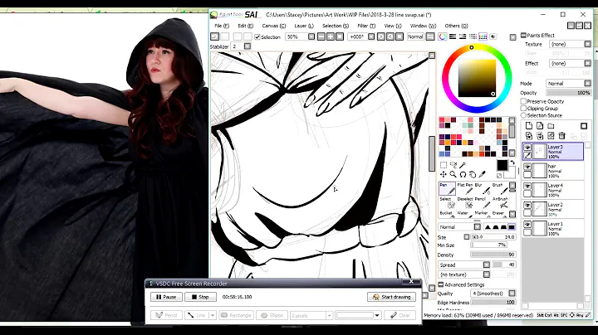Screen dimensions: 598x335
Task: Activate the zoom magnifier tool
Action: 453,174
